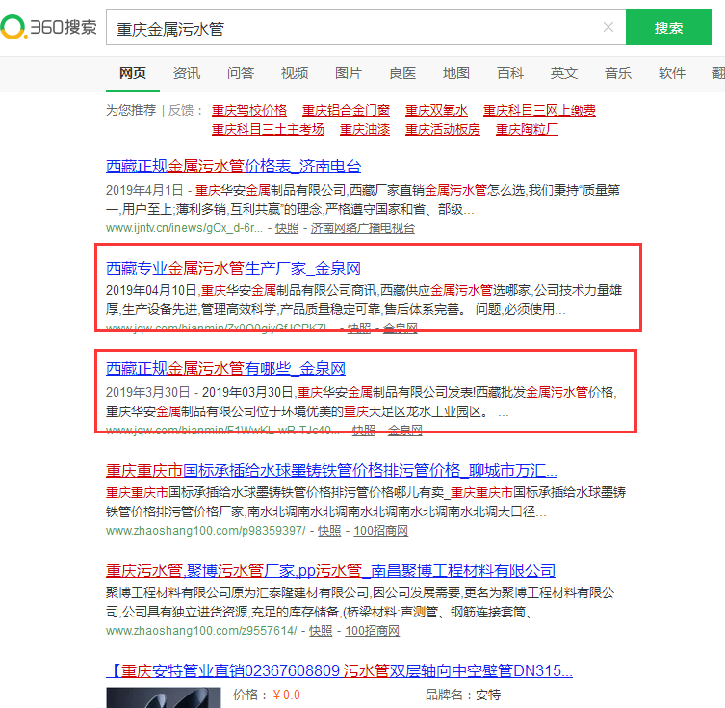Click the 聚博工程材料有限公司原为汇泰隆建材 snippet
This screenshot has height=708, width=725.
pyautogui.click(x=360, y=602)
